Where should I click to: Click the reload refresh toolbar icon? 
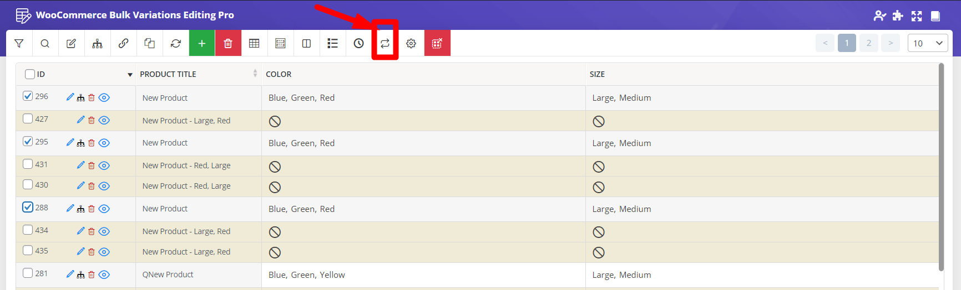point(175,43)
